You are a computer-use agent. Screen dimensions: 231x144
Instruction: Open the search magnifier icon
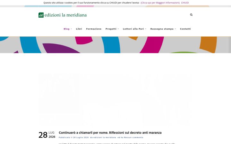(x=191, y=15)
